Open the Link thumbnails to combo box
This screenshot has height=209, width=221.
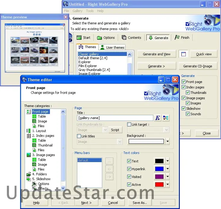[x=92, y=130]
